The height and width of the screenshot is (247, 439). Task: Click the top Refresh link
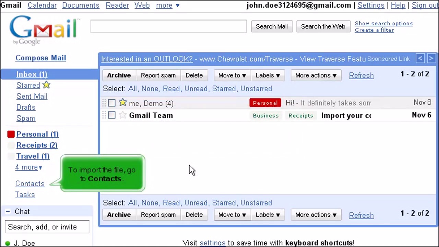tap(361, 75)
